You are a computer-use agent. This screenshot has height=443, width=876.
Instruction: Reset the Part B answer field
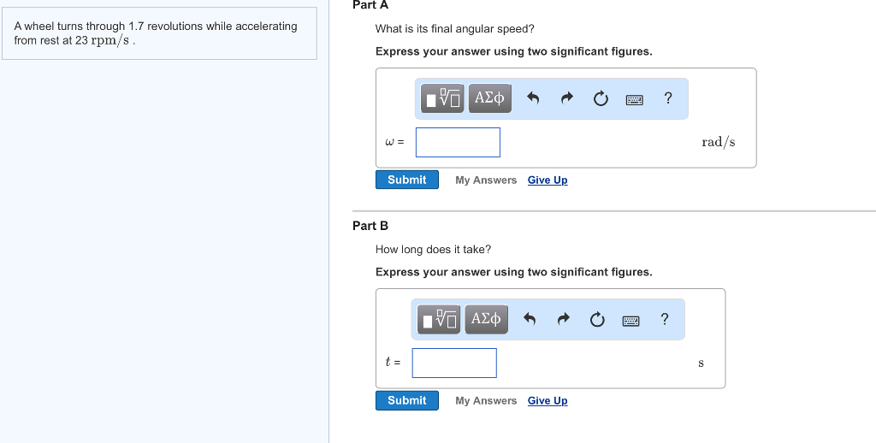point(597,319)
